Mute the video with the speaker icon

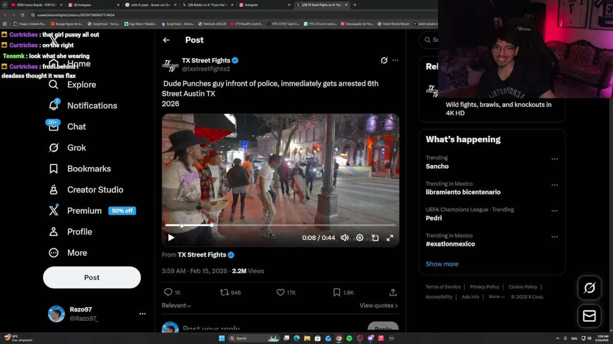point(344,237)
